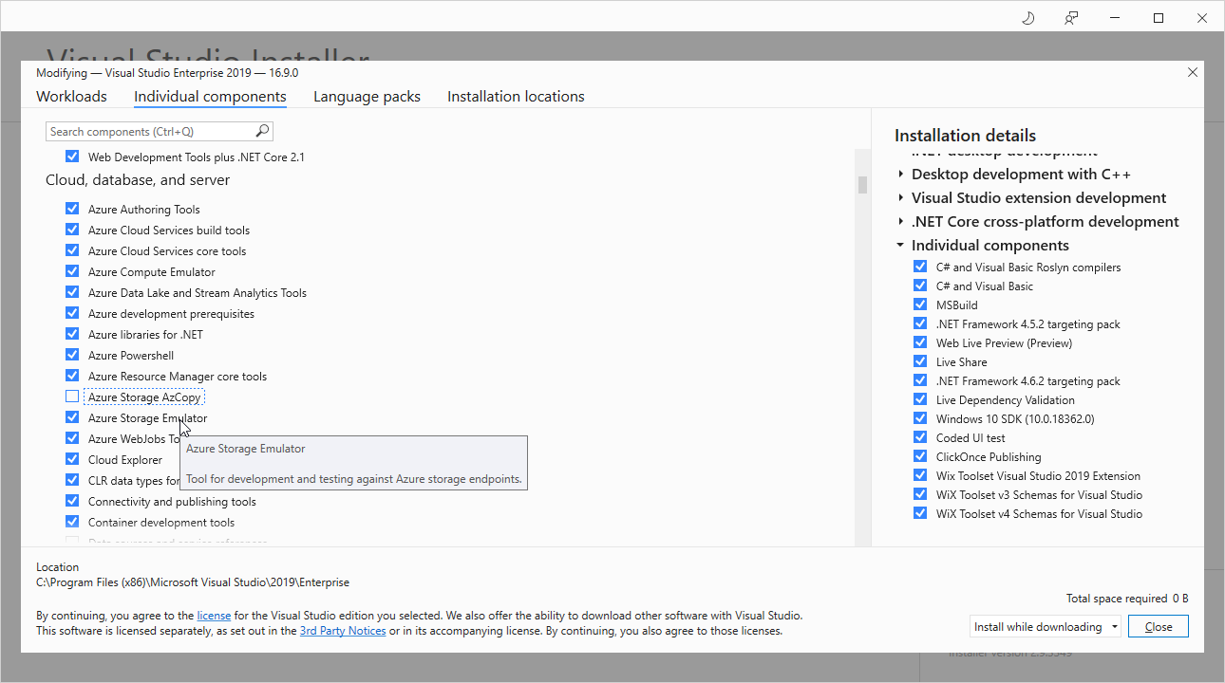
Task: Uncheck Coded UI test in Installation details
Action: pyautogui.click(x=919, y=437)
